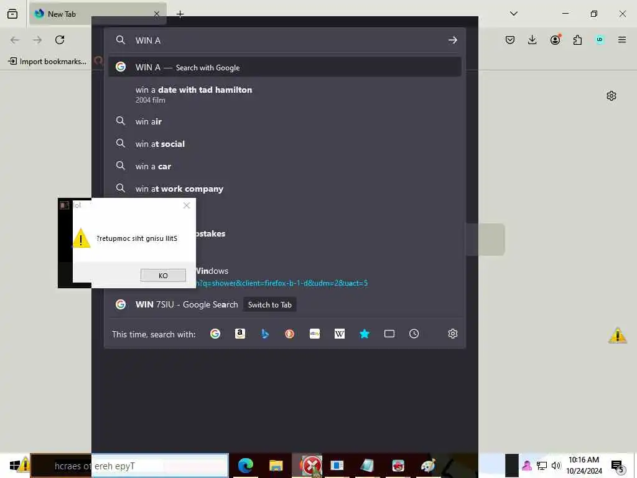
Task: Click the forward navigation arrow
Action: click(37, 40)
